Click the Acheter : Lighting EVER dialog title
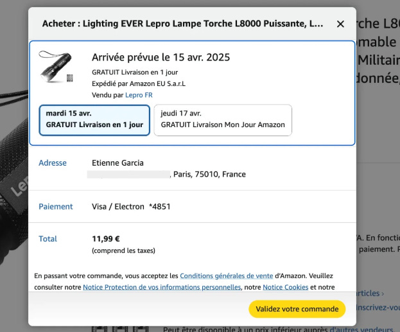400x332 pixels. pos(182,24)
